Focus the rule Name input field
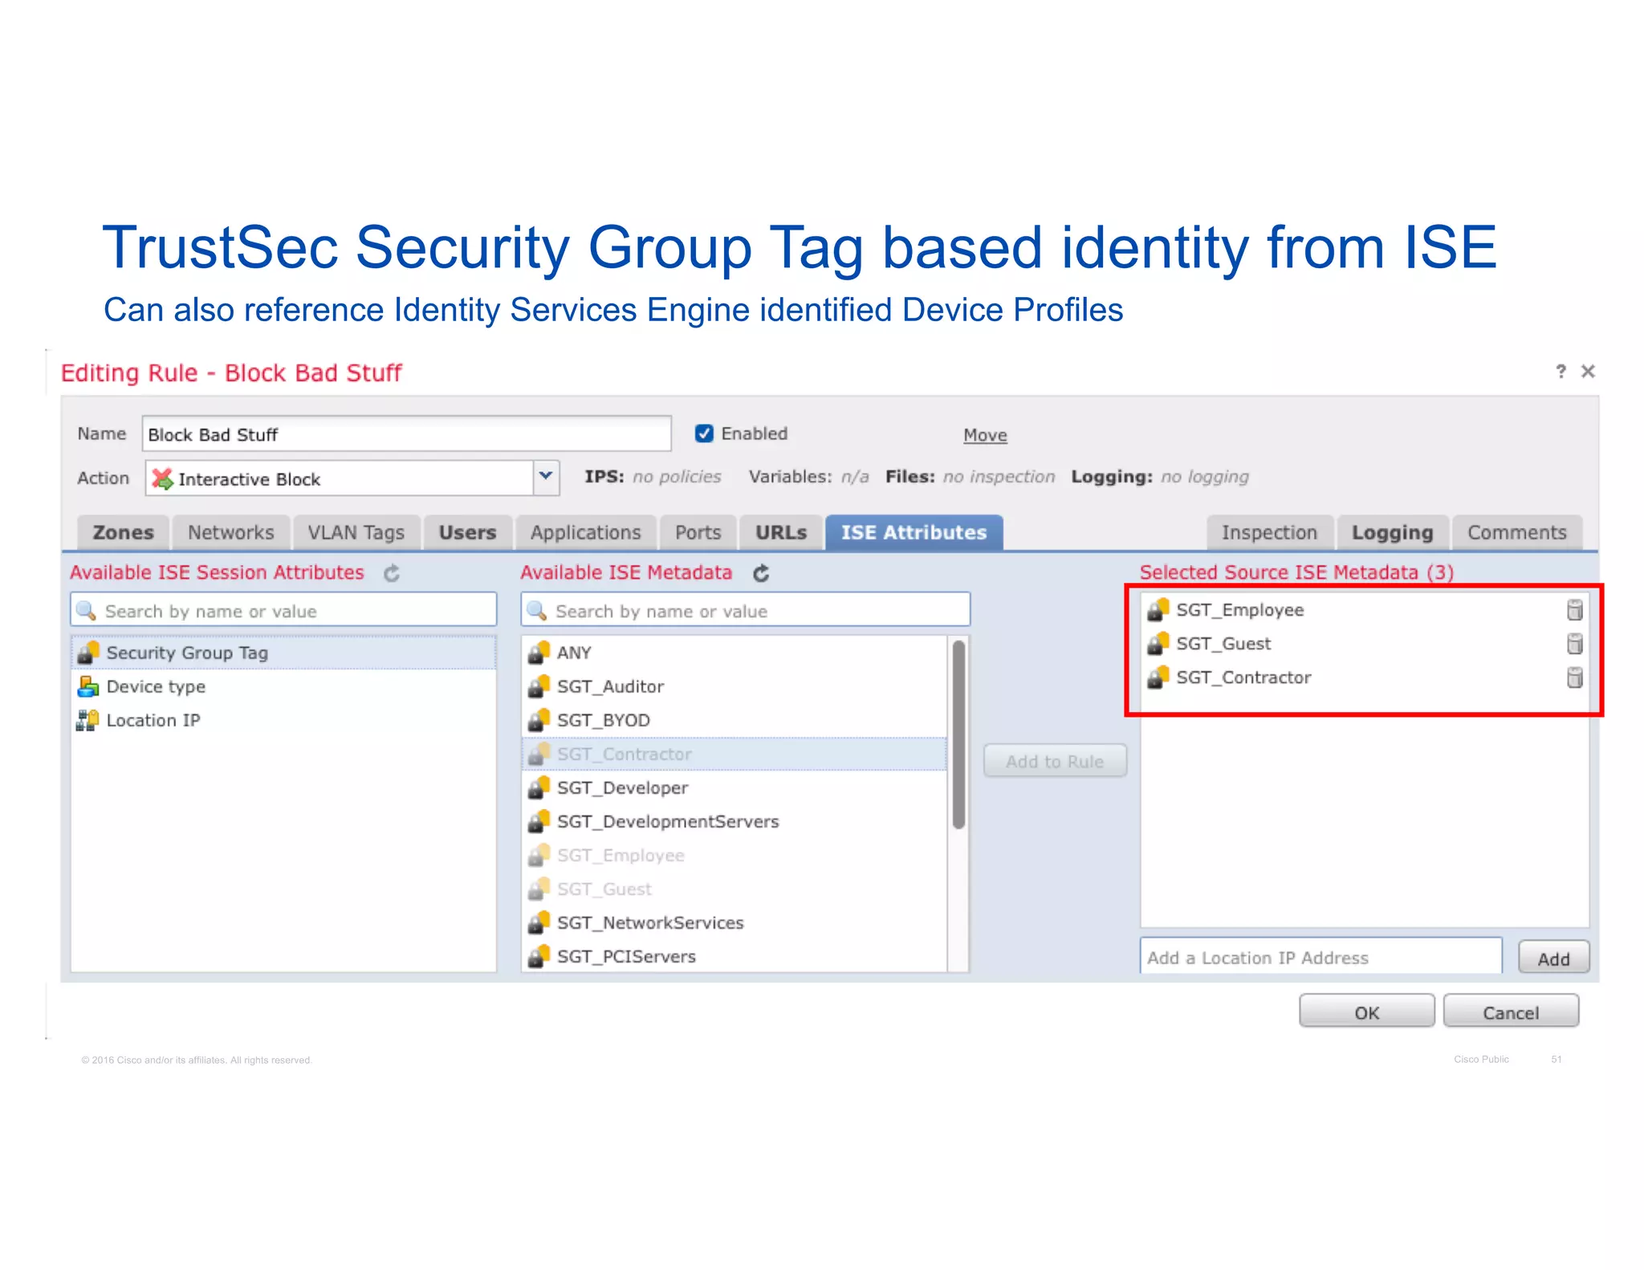 [407, 434]
